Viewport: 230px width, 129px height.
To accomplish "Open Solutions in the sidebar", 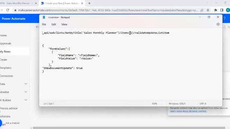I will pos(5,116).
